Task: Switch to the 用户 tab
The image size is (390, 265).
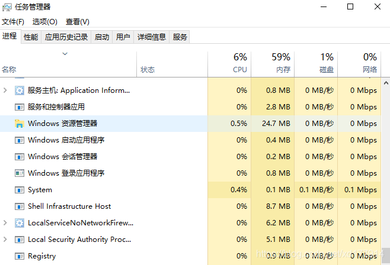Action: [x=123, y=37]
